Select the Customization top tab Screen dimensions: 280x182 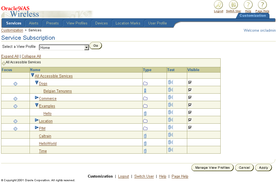click(x=253, y=16)
